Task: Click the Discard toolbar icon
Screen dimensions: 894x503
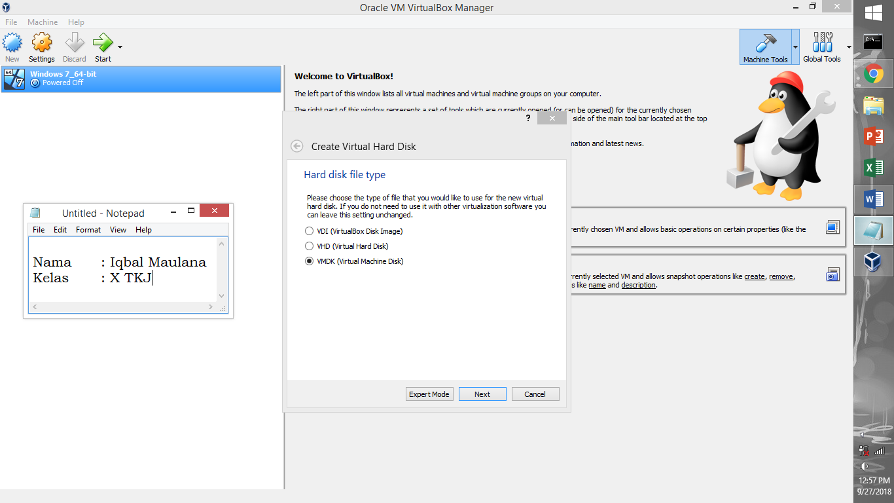Action: 75,47
